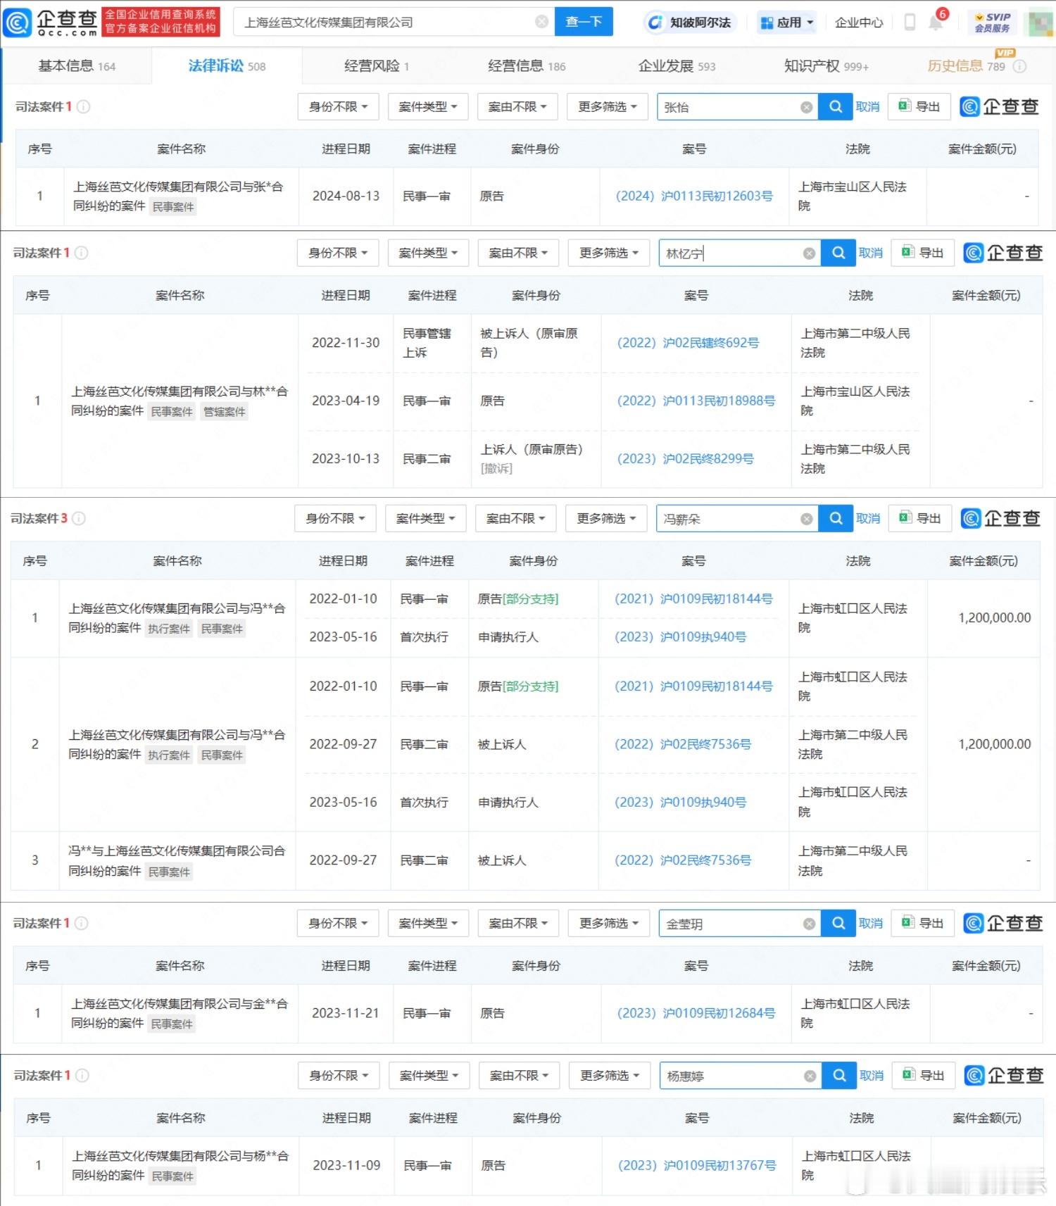Switch to the 历史信息 tab
This screenshot has width=1056, height=1206.
click(x=966, y=66)
